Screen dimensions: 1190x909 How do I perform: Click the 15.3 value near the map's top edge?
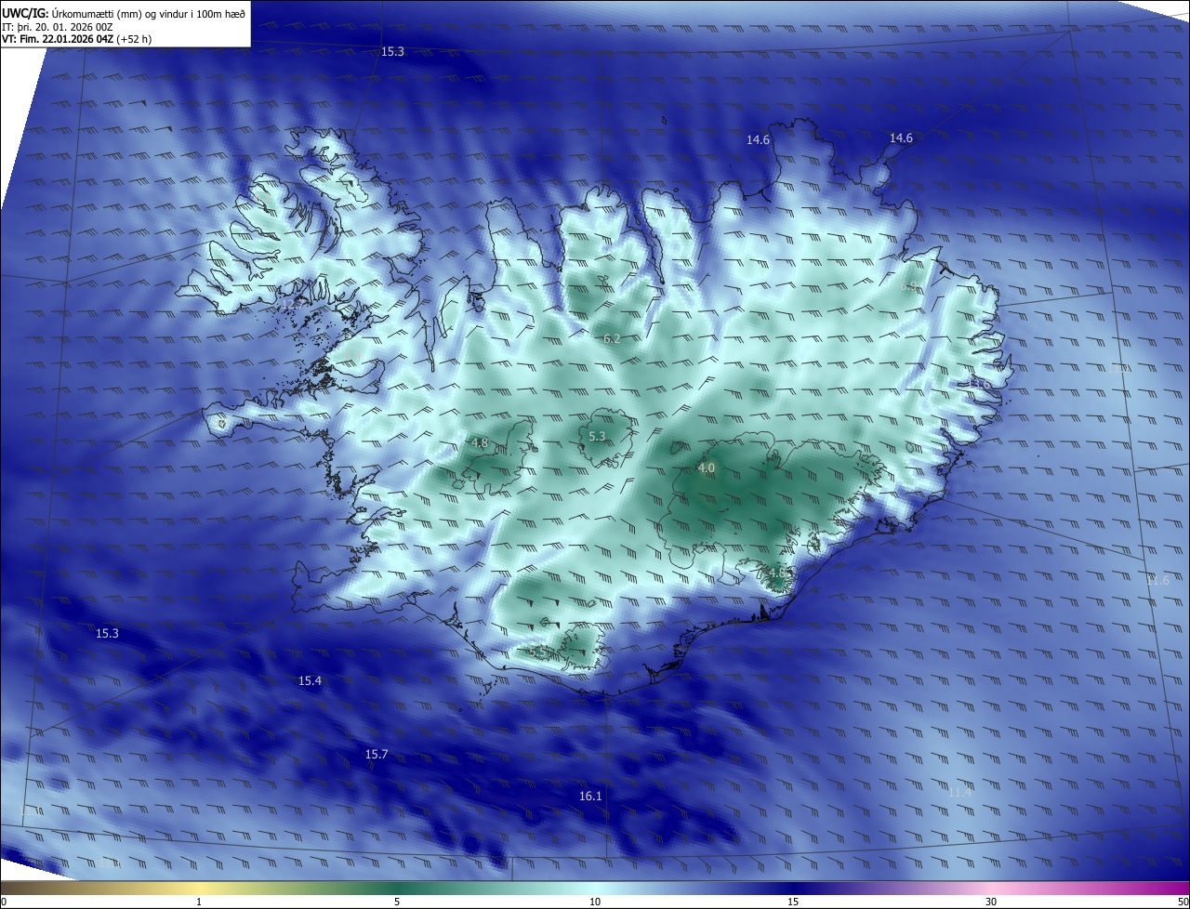[393, 52]
